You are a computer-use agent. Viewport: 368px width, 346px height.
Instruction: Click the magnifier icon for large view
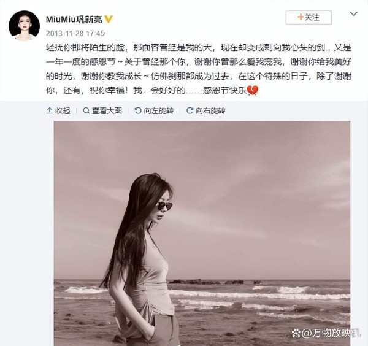click(86, 110)
